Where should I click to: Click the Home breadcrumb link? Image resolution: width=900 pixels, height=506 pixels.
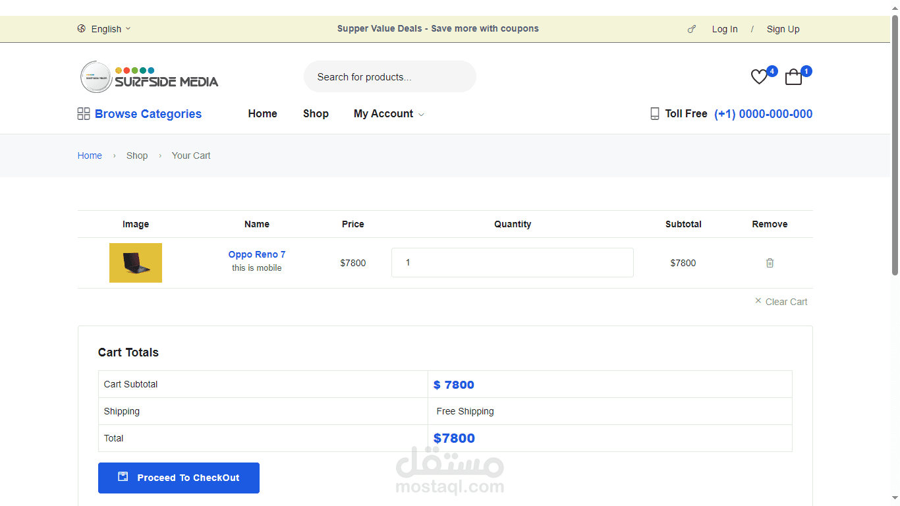tap(90, 155)
